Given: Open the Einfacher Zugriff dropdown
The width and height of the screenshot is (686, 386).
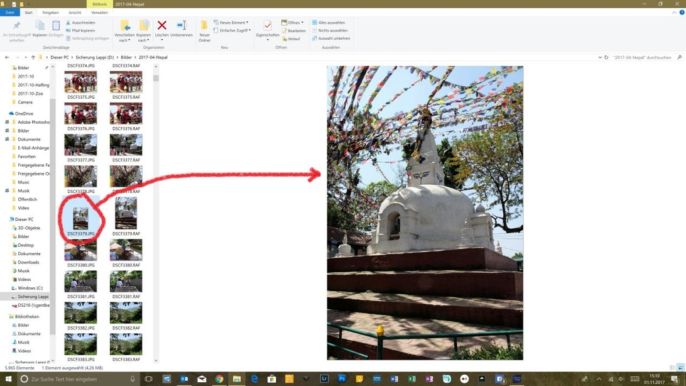Looking at the screenshot, I should [232, 30].
